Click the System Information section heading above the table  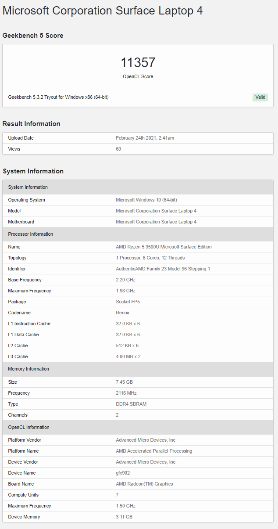click(x=33, y=171)
